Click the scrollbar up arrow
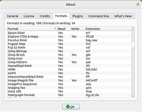This screenshot has width=142, height=112. (133, 28)
